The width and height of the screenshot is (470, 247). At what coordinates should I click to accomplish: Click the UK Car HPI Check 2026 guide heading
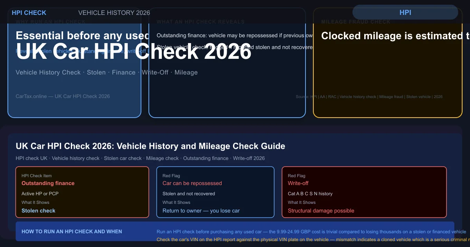point(150,146)
